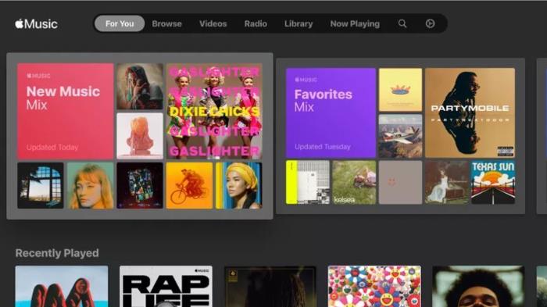
Task: Click the 'Updated Tuesday' label
Action: click(323, 147)
